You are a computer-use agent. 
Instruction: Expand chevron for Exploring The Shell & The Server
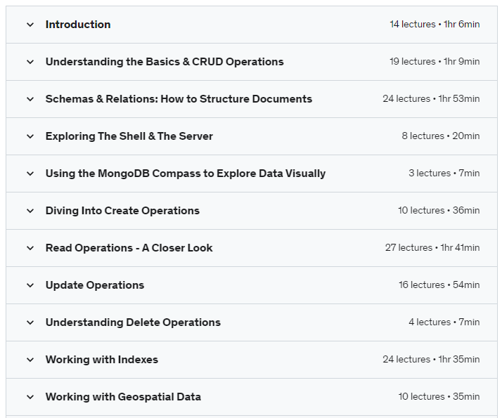(30, 136)
